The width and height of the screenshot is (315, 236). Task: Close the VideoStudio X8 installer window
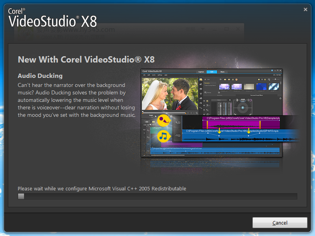pyautogui.click(x=306, y=9)
